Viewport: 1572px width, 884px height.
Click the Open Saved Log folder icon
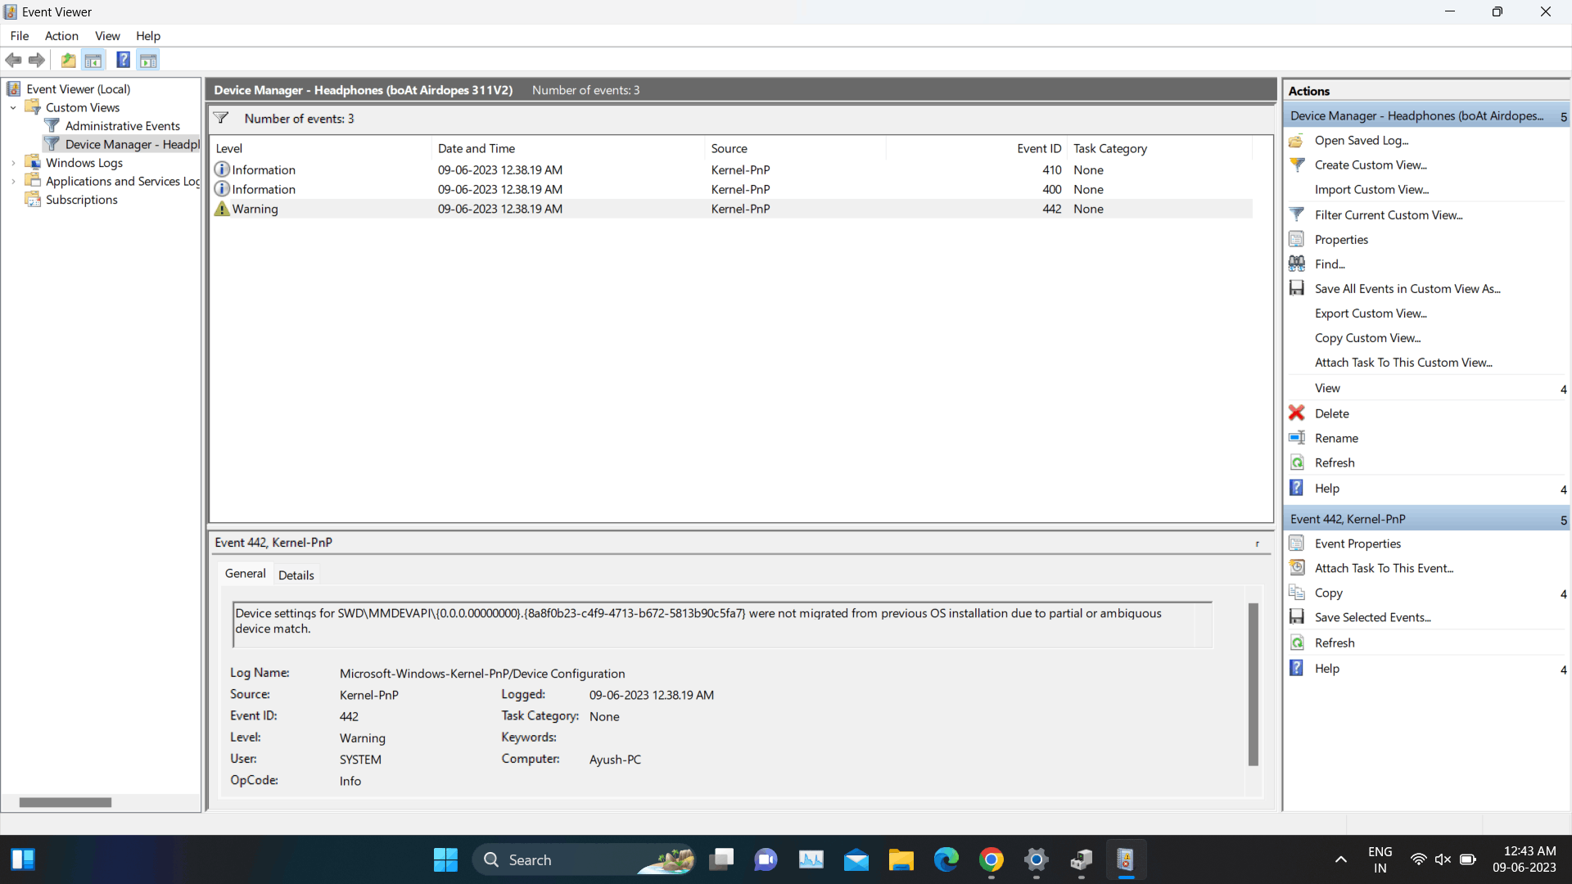click(x=1297, y=141)
